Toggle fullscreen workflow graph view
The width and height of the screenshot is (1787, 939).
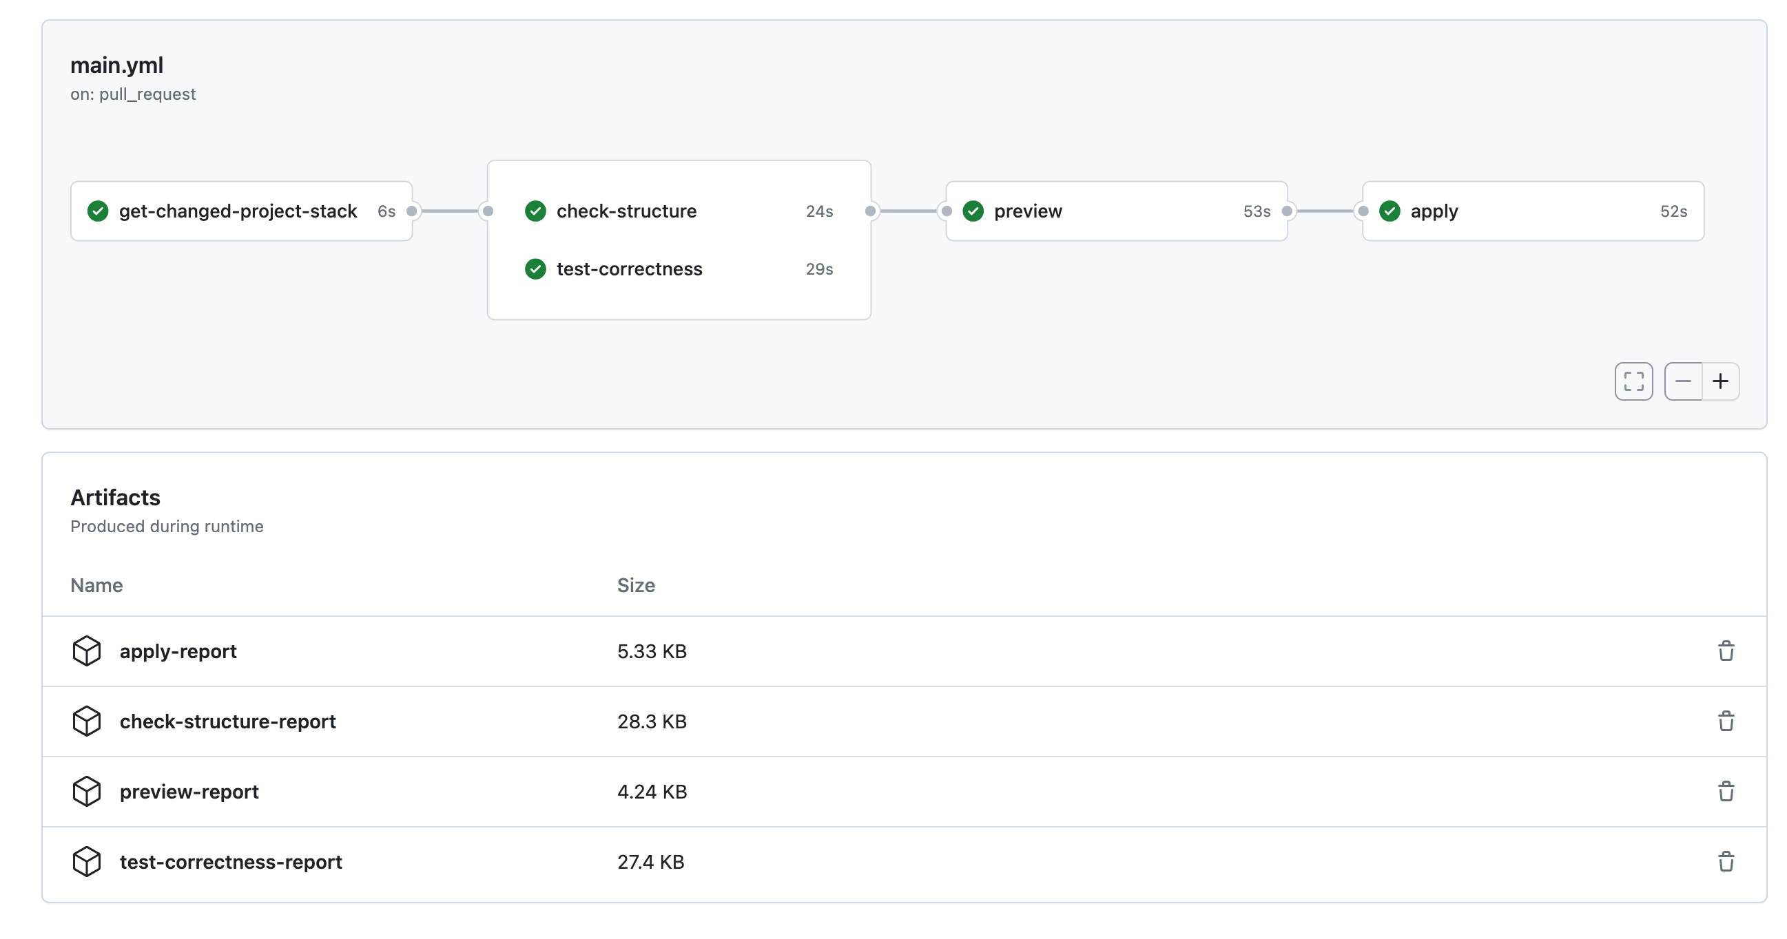pos(1633,381)
